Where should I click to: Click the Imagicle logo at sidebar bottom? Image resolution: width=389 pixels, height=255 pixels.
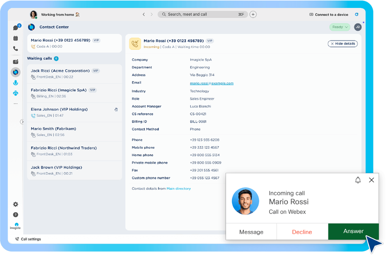(15, 226)
